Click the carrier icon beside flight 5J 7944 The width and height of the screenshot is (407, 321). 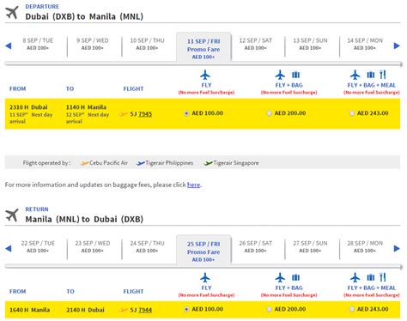click(124, 310)
